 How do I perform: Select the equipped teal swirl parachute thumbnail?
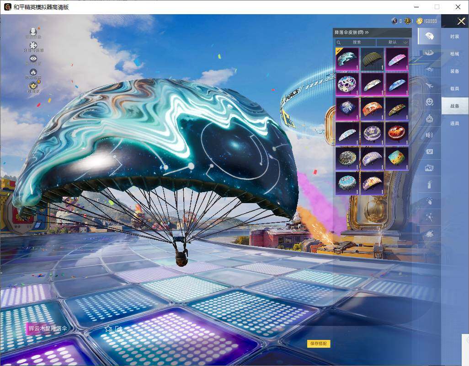tap(347, 59)
